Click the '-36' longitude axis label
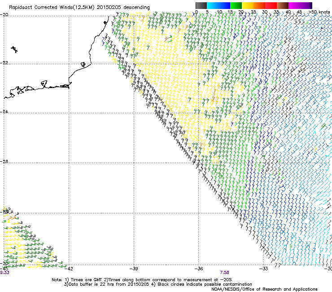Image resolution: width=332 pixels, height=292 pixels. point(199,269)
